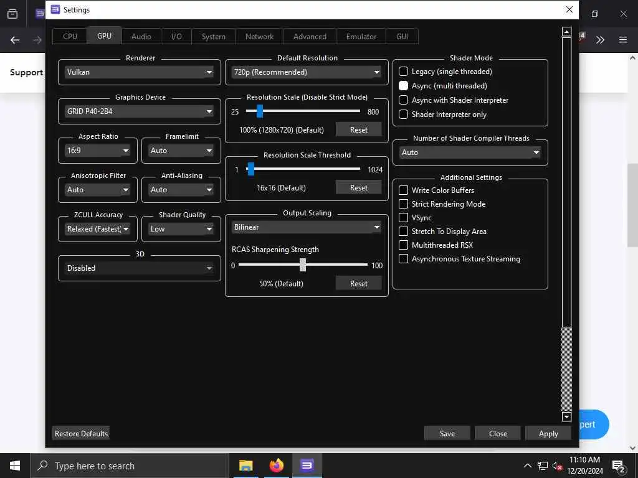Open Framelimit dropdown
This screenshot has height=478, width=638.
pos(181,151)
